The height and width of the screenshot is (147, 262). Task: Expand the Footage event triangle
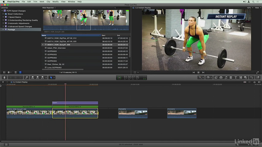coord(3,29)
